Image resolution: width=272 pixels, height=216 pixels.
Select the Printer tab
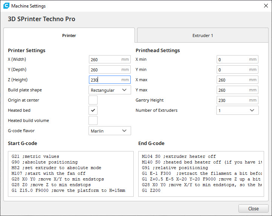[x=69, y=35]
